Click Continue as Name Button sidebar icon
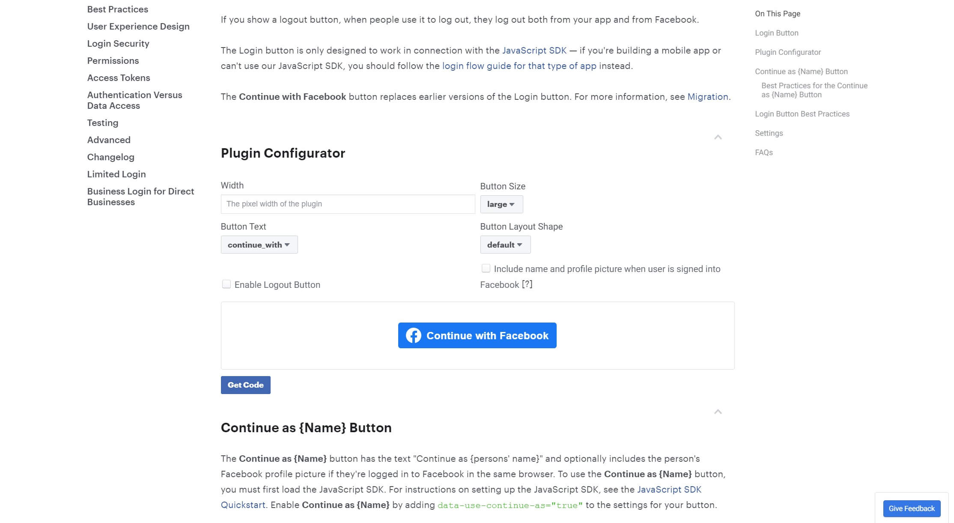 point(801,71)
